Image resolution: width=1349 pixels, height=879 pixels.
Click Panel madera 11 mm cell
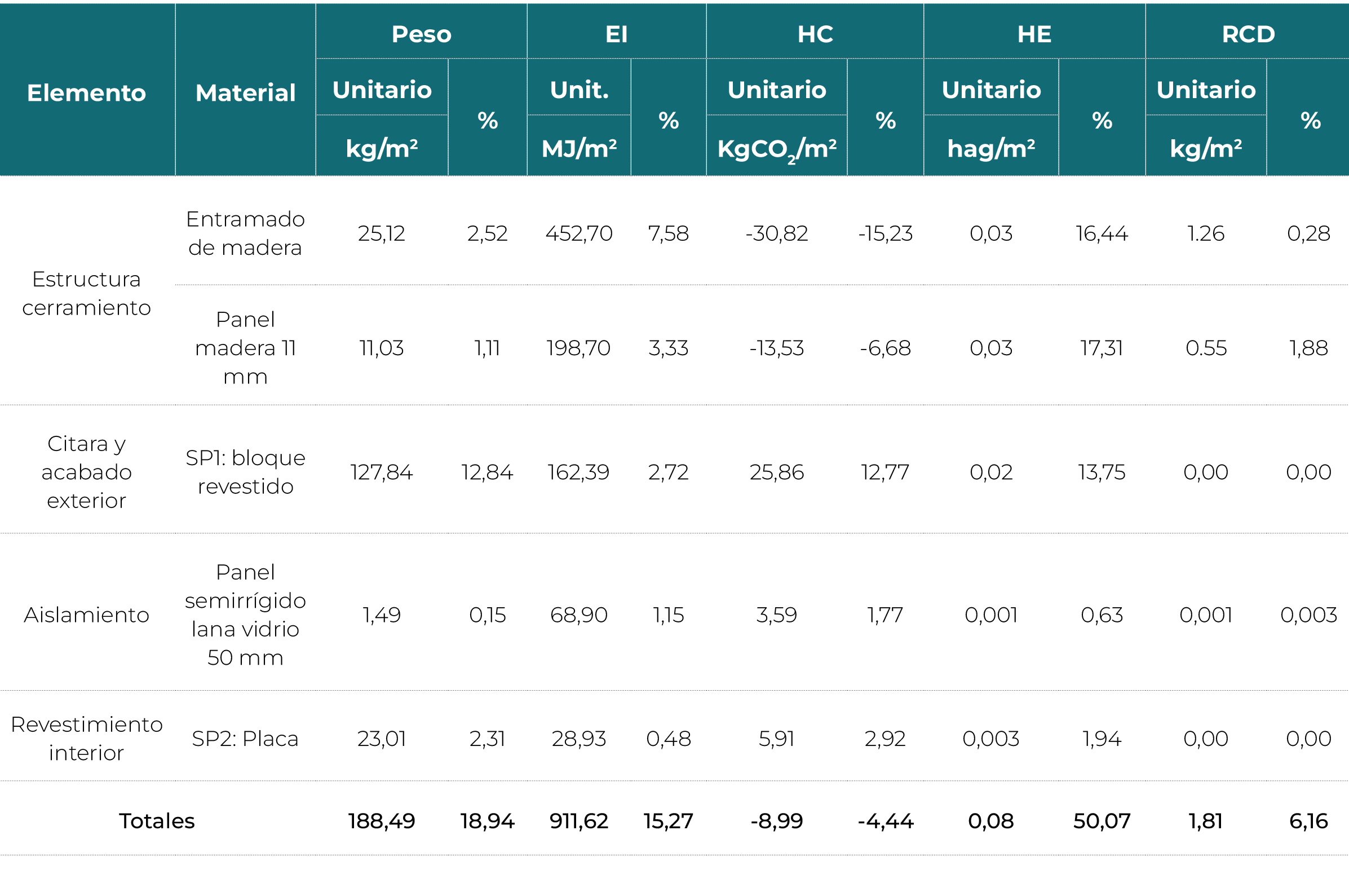pyautogui.click(x=245, y=347)
